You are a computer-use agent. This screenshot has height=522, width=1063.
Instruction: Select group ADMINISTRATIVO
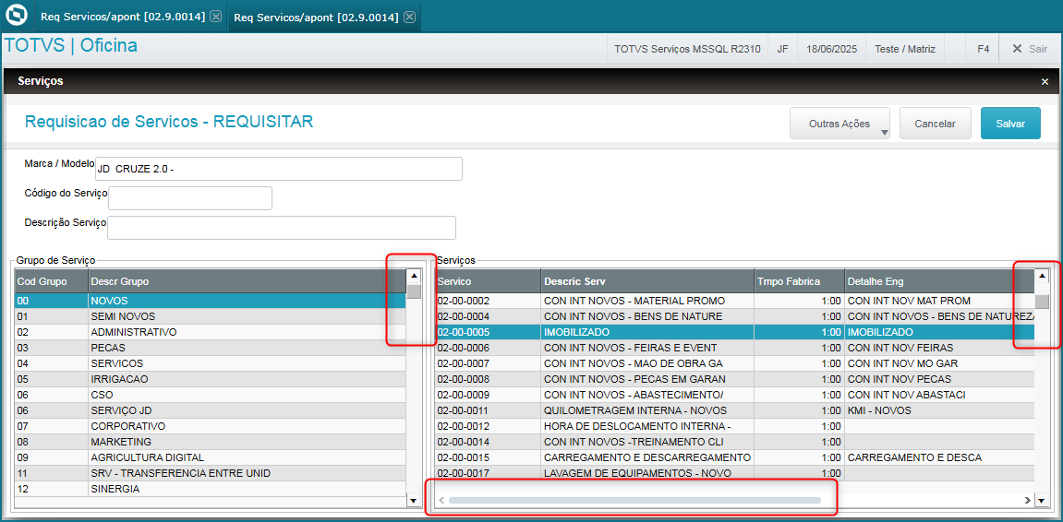click(211, 332)
